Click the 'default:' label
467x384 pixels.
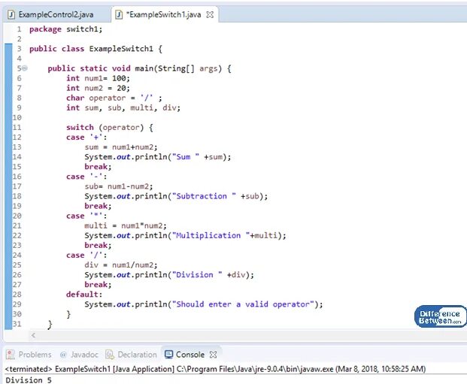tap(84, 295)
